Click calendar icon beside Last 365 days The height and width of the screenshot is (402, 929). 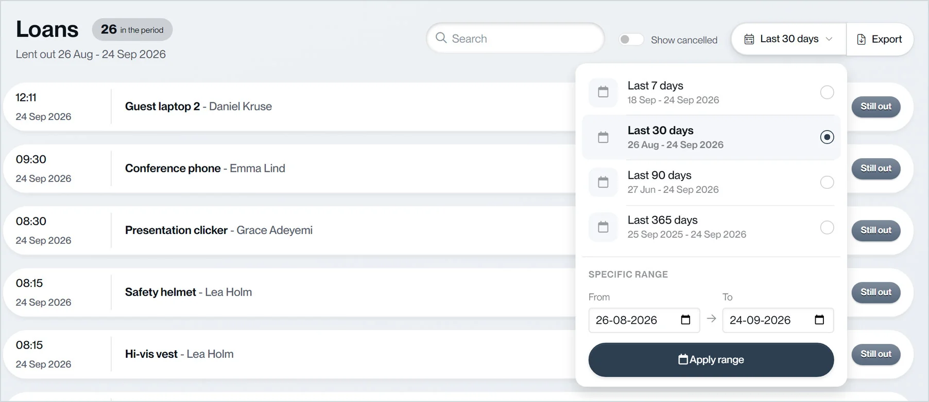603,227
